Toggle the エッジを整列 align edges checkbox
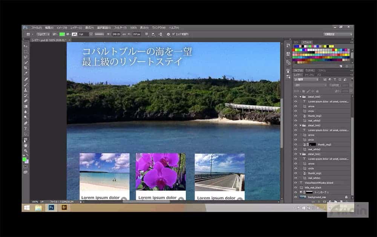Image resolution: width=377 pixels, height=237 pixels. pyautogui.click(x=173, y=34)
